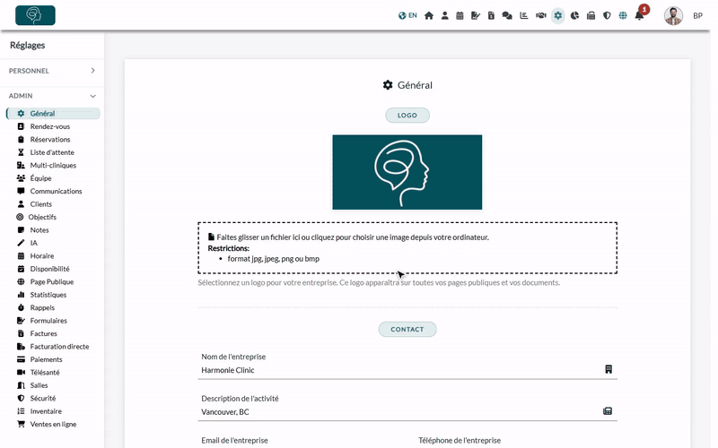This screenshot has width=718, height=448.
Task: Open Liste d'attente settings
Action: [x=52, y=152]
